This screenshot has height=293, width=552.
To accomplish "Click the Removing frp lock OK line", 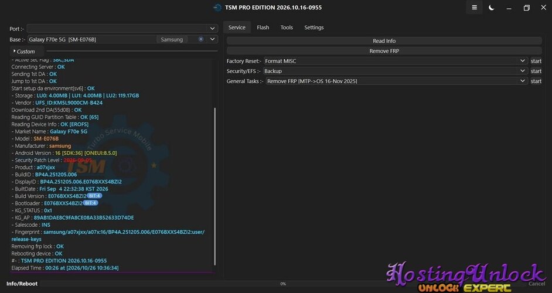I will [x=38, y=246].
